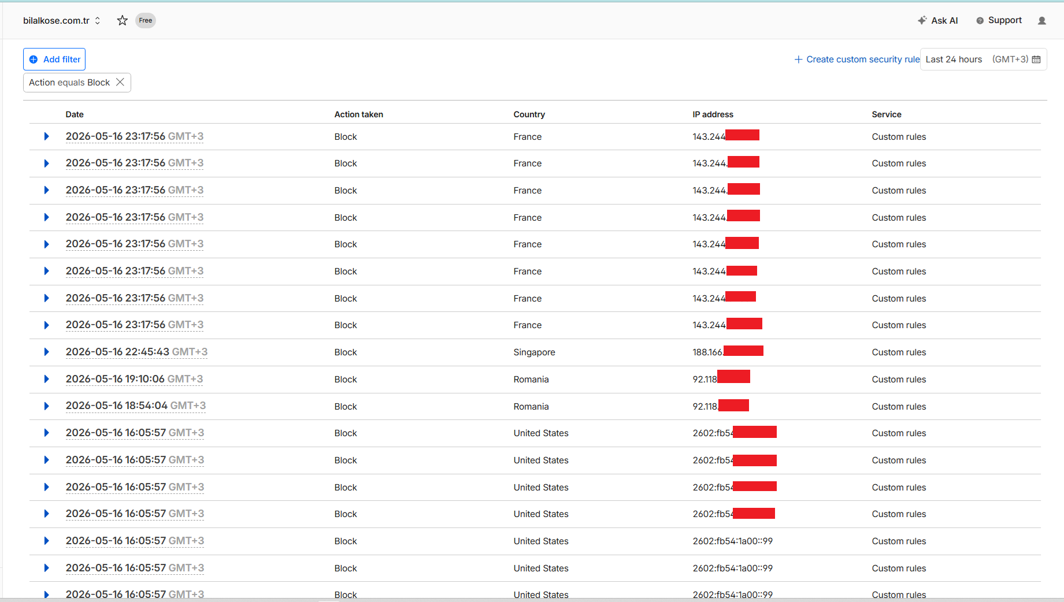
Task: Open the bilalkose.com.tr domain switcher
Action: pyautogui.click(x=62, y=21)
